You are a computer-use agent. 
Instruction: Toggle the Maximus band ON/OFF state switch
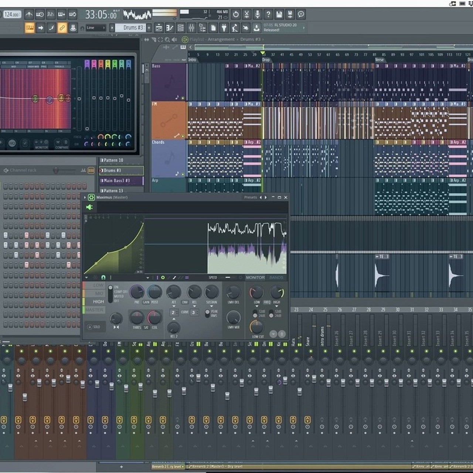pos(110,294)
